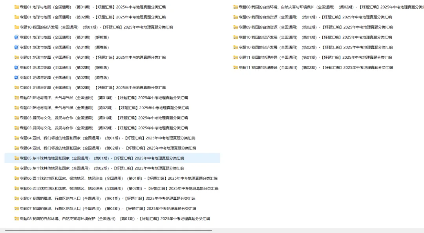Click the Word icon of 专题01 (第02期) 解析版
Image resolution: width=424 pixels, height=233 pixels.
(x=16, y=67)
